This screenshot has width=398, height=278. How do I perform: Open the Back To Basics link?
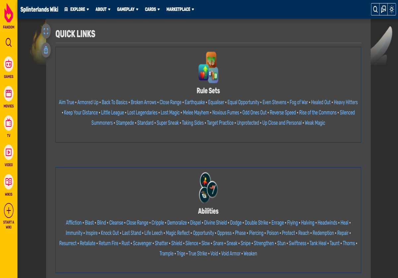[114, 102]
